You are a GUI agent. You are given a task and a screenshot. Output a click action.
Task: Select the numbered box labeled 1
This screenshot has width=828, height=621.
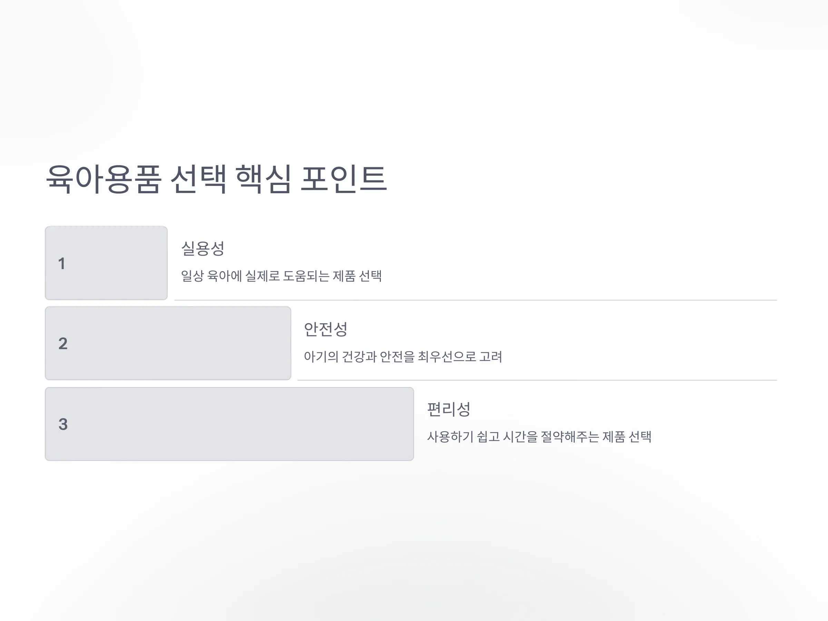click(106, 263)
